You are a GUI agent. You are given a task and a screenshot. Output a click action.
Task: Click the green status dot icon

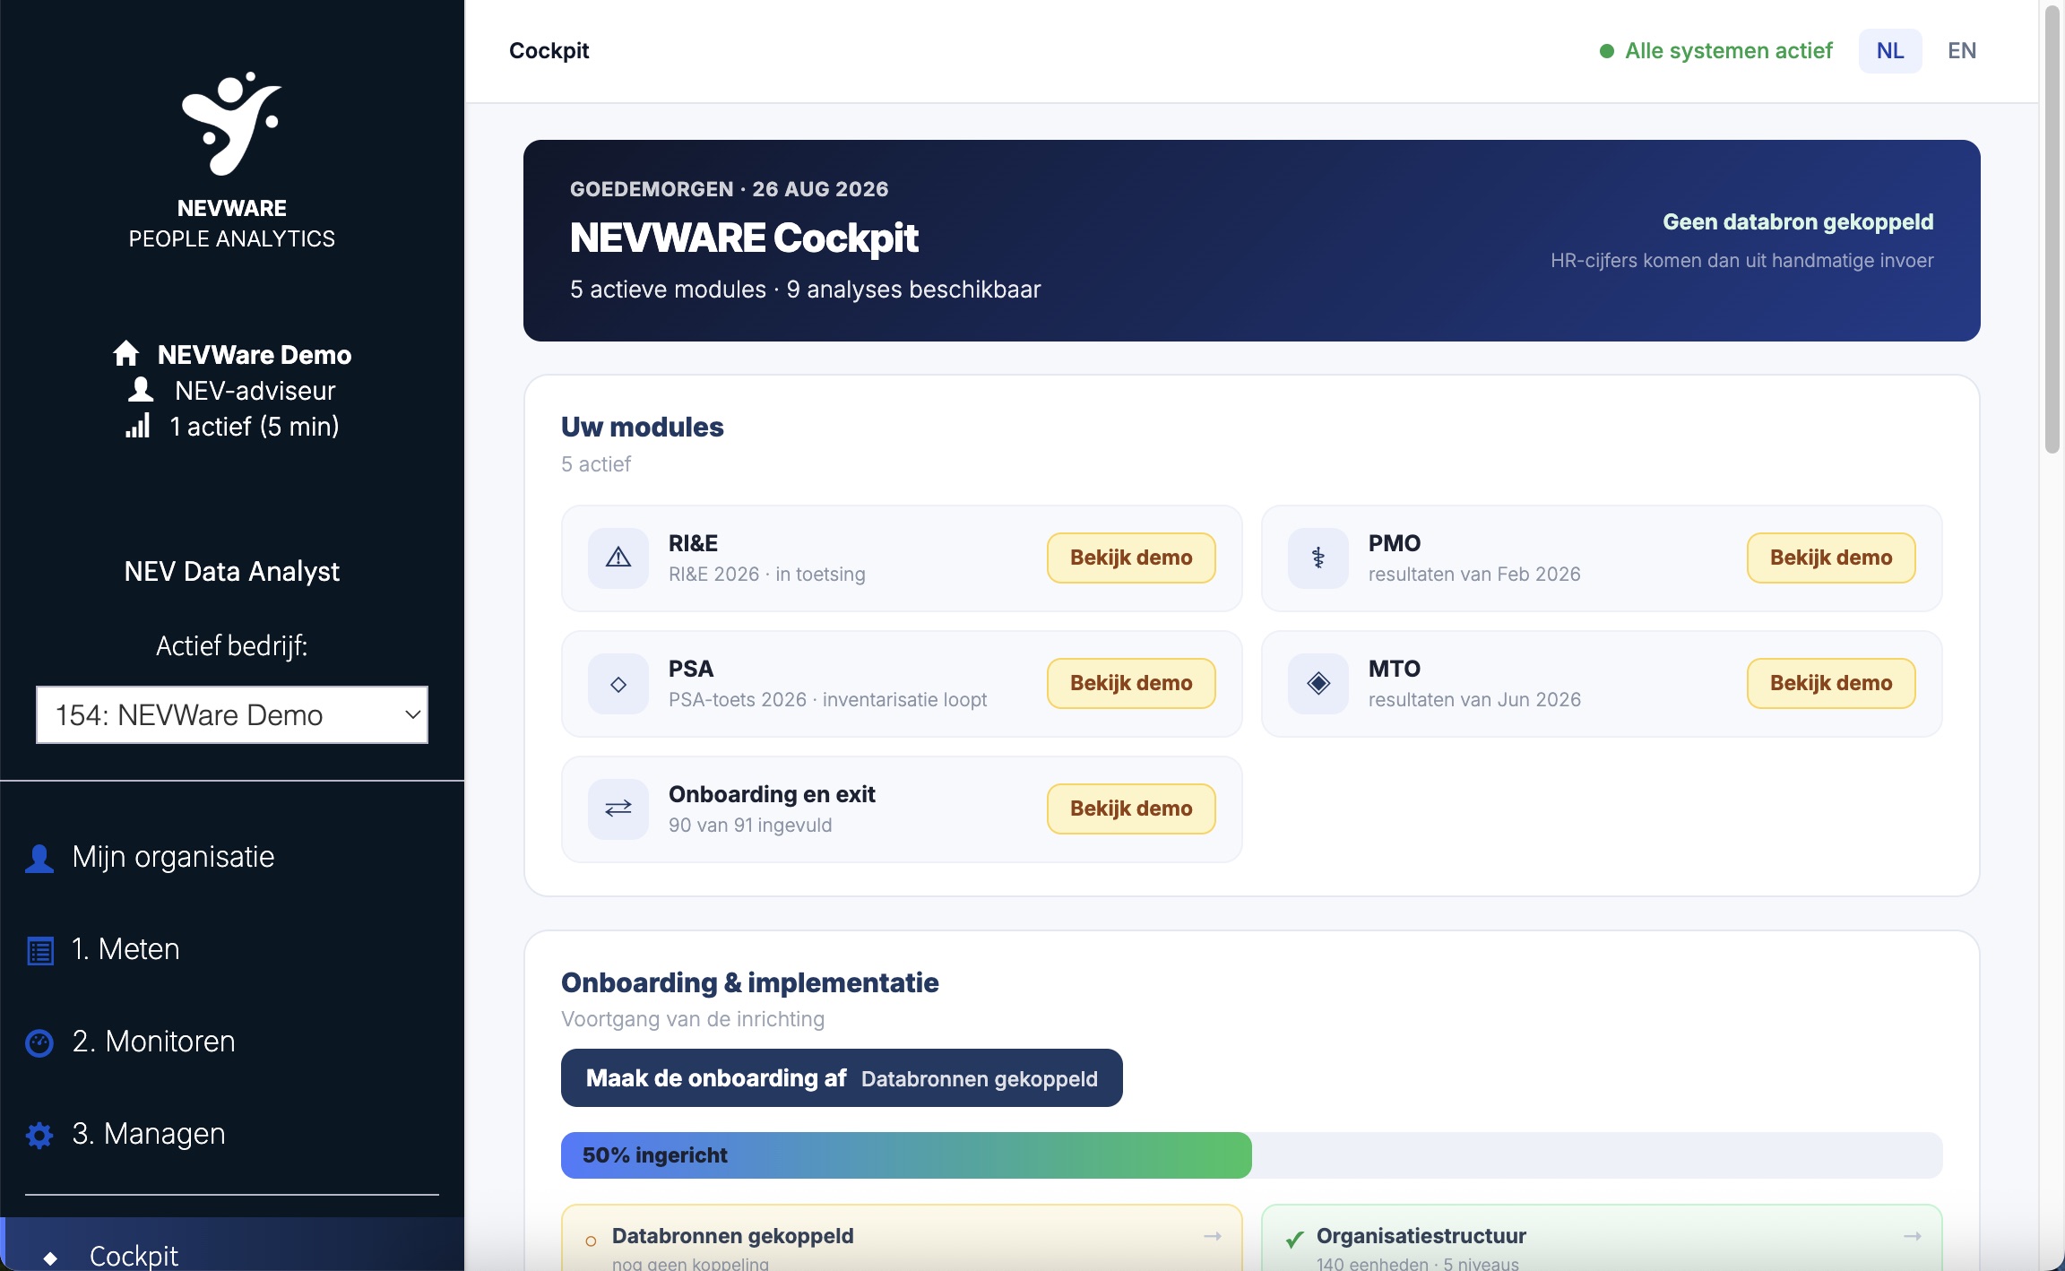(x=1607, y=51)
